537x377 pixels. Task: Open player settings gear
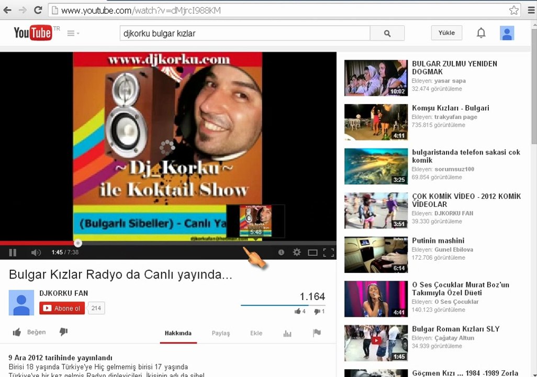point(297,252)
